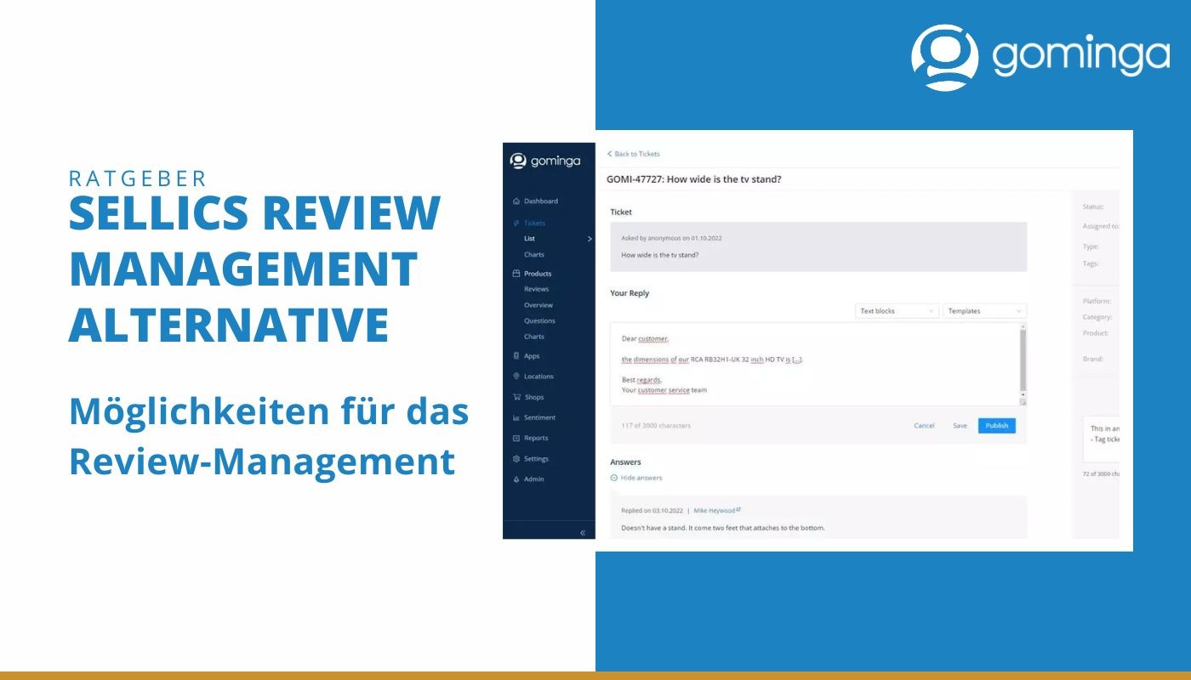The image size is (1191, 680).
Task: Click Cancel below the reply box
Action: pos(924,426)
